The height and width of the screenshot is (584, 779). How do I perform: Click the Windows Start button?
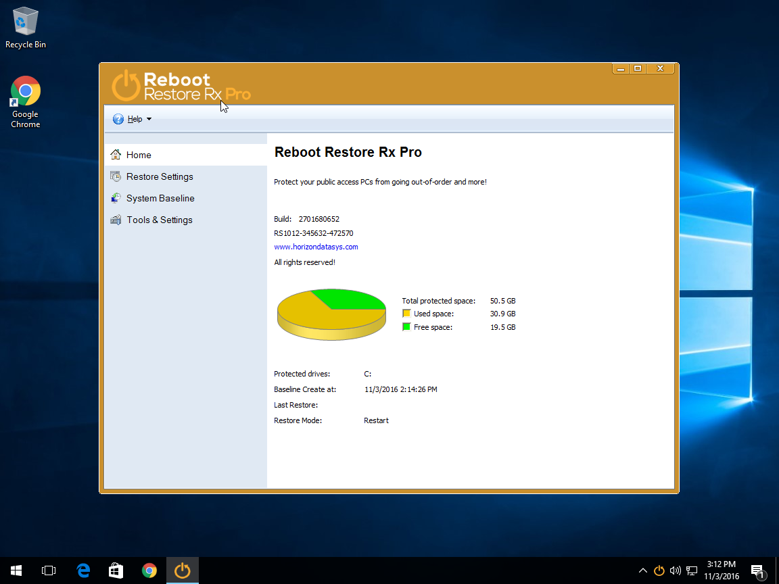point(16,570)
